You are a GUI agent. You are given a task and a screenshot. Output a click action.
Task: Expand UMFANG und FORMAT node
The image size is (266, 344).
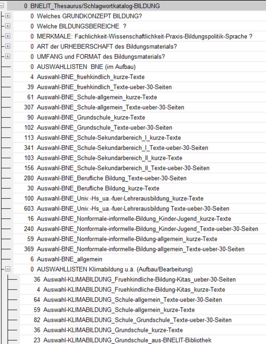[8, 57]
